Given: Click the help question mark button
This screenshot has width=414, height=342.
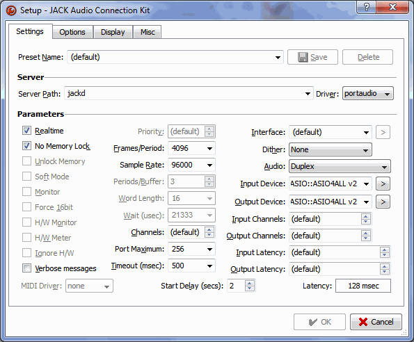Looking at the screenshot, I should (x=367, y=7).
